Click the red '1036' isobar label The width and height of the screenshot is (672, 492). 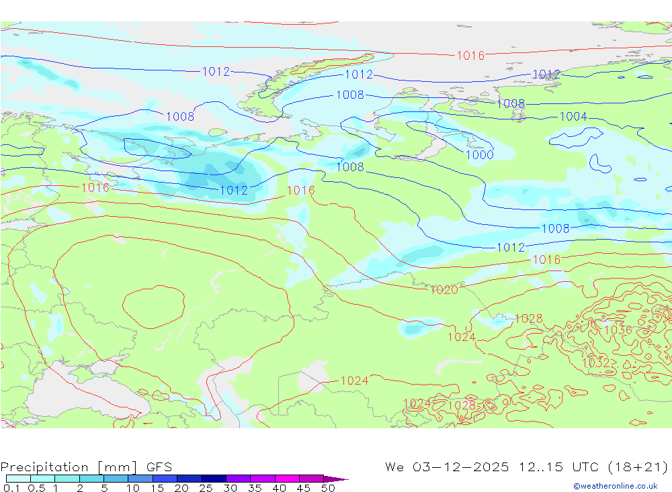[x=618, y=330]
